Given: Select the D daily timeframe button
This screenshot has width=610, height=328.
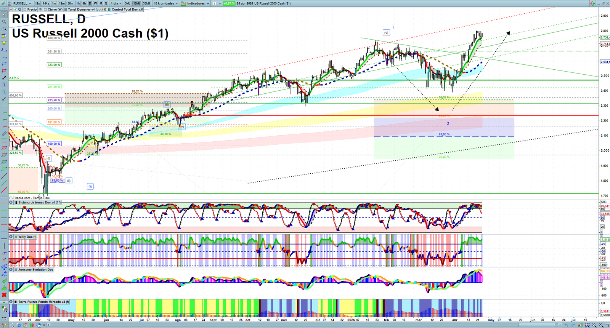Looking at the screenshot, I should (x=90, y=3).
